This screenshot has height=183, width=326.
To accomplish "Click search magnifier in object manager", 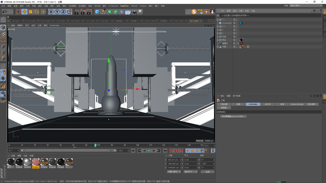I will tap(311, 11).
